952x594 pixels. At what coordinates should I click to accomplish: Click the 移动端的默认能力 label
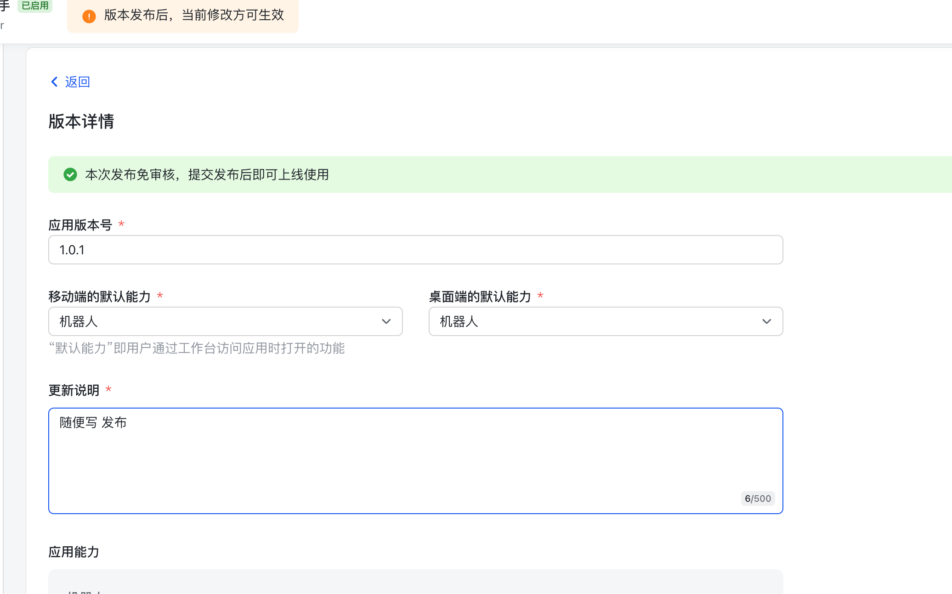click(100, 297)
